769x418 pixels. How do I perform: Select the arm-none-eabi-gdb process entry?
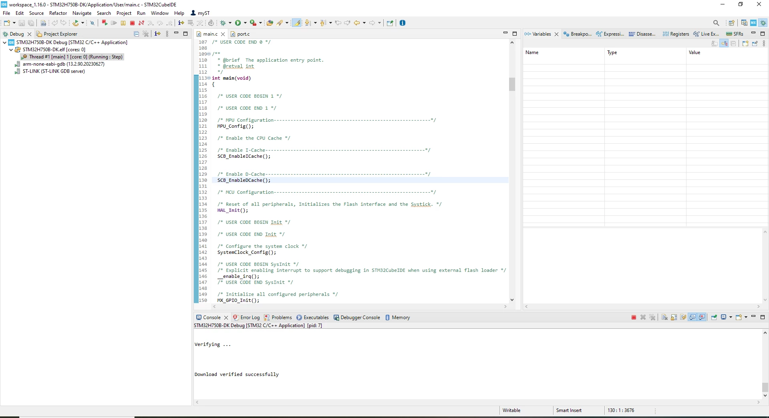(60, 64)
